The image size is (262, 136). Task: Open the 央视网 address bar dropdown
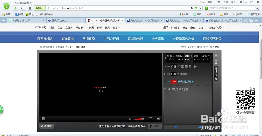coord(40,8)
